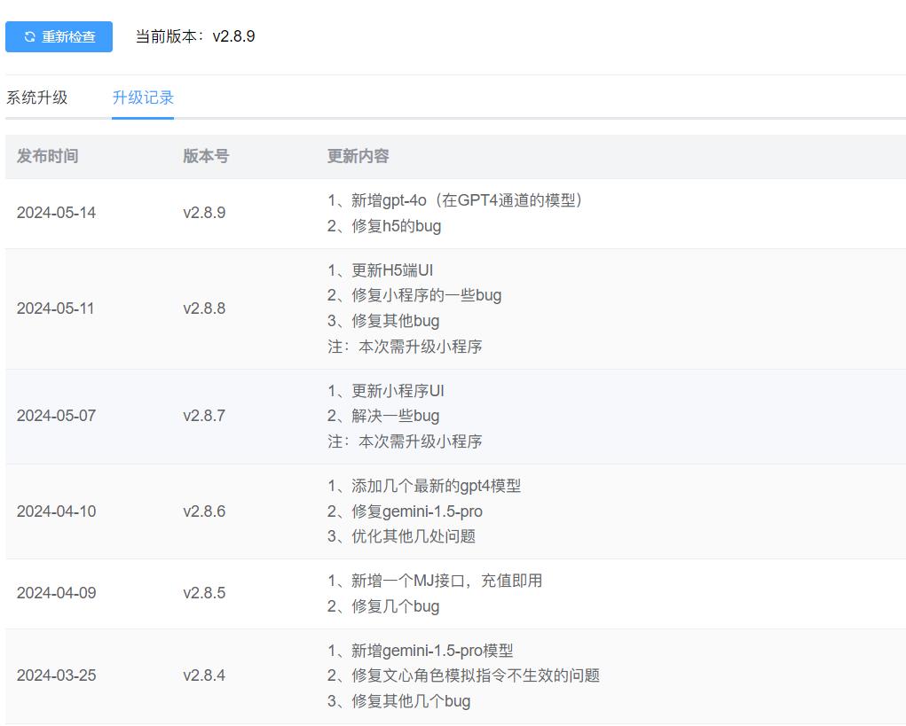Click the line 新增gemini-1.5-pro模型
The image size is (906, 726).
point(420,651)
